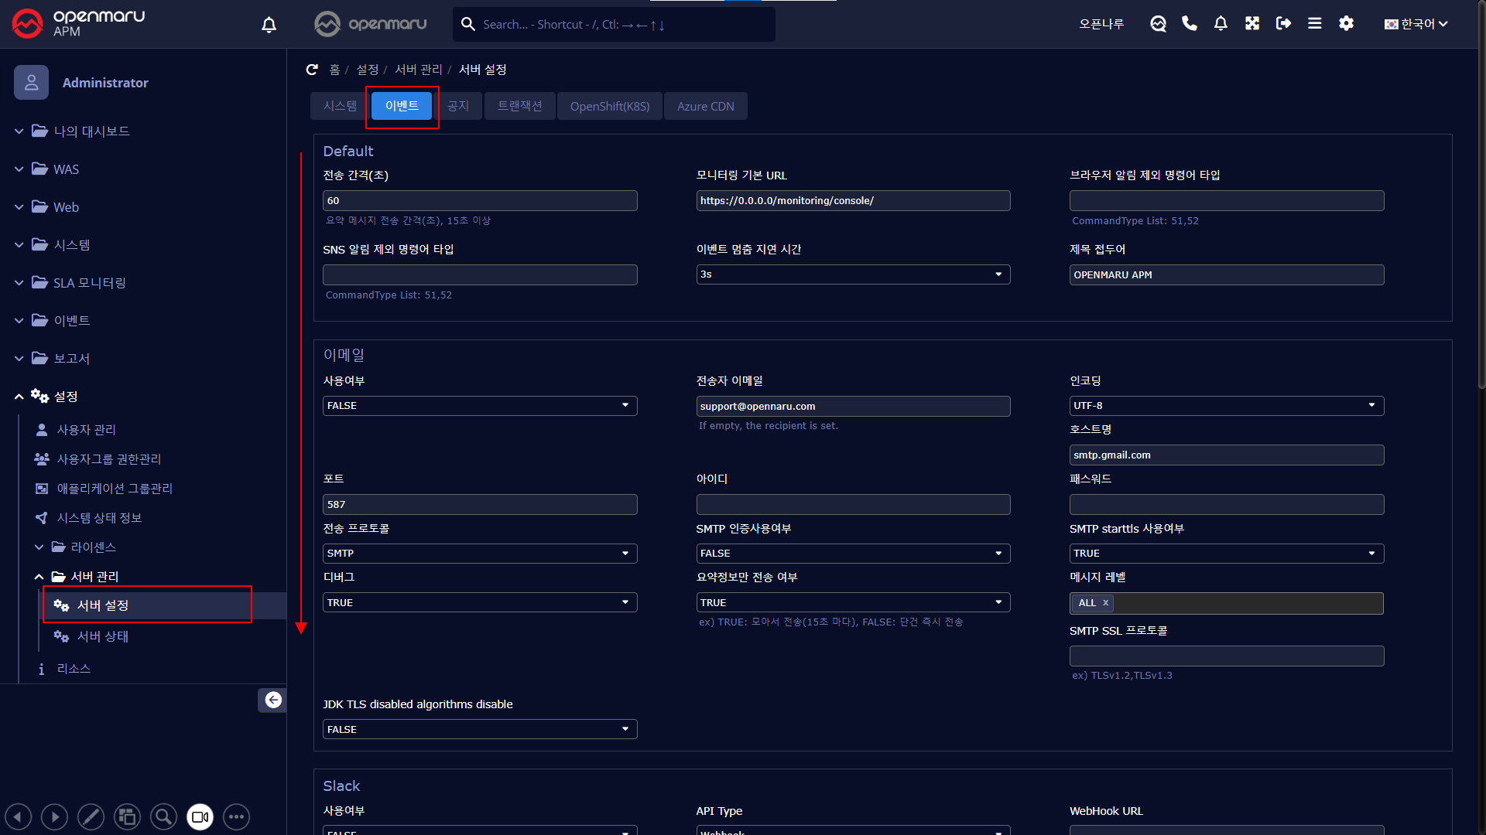The height and width of the screenshot is (835, 1486).
Task: Open the hamburger menu icon in the top bar
Action: pyautogui.click(x=1314, y=24)
